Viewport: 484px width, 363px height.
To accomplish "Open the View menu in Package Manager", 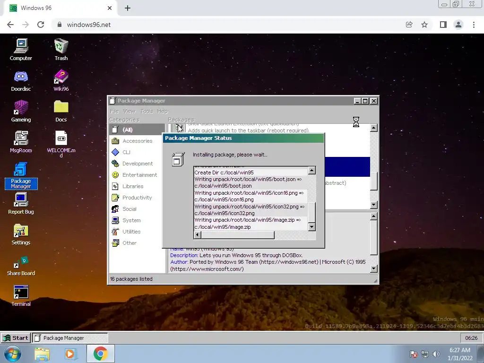I will coord(129,111).
